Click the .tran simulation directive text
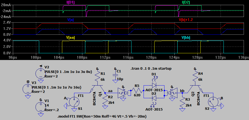 click(x=151, y=69)
